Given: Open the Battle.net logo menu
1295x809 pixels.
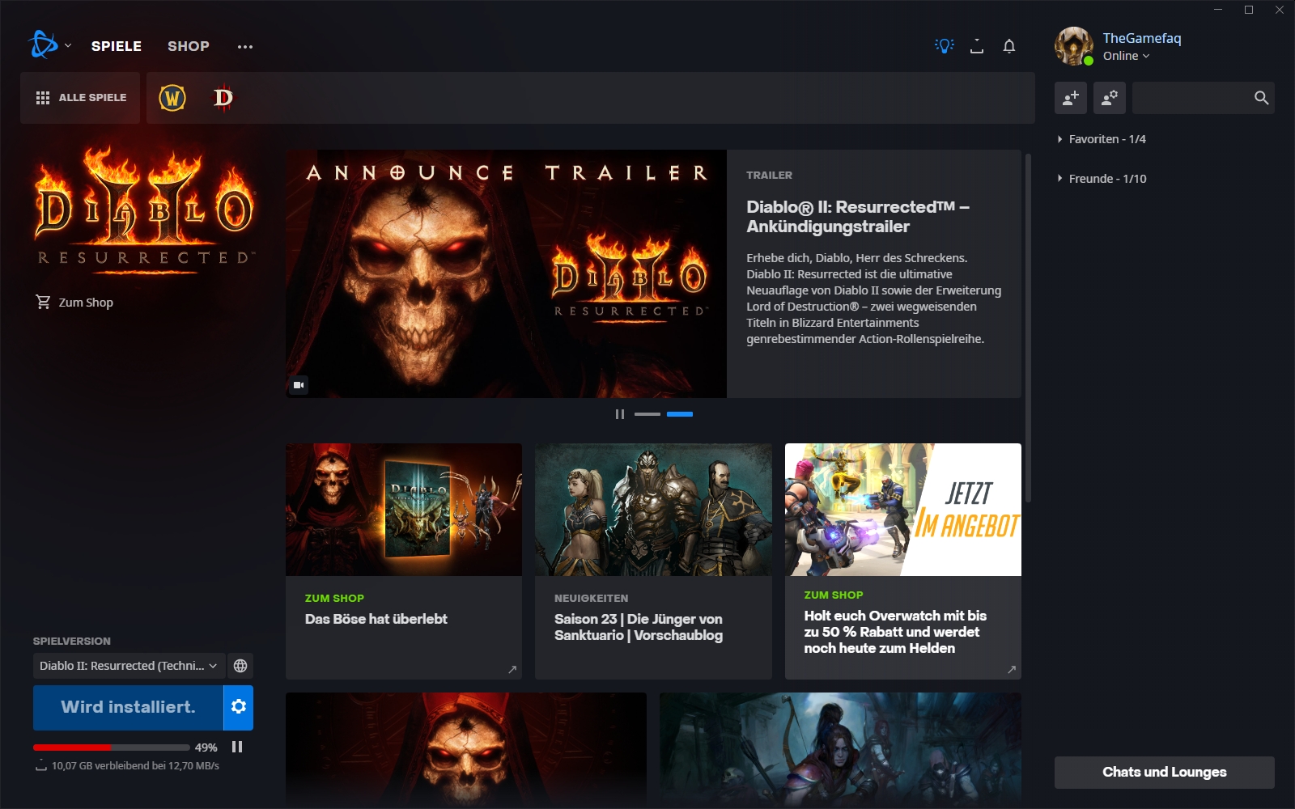Looking at the screenshot, I should point(43,45).
